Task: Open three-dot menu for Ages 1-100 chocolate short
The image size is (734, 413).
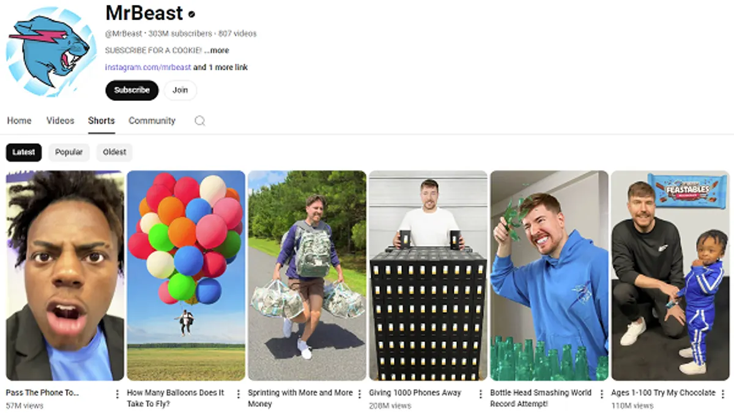Action: tap(724, 394)
